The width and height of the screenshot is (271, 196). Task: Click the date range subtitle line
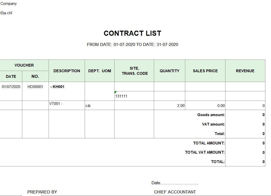click(133, 44)
